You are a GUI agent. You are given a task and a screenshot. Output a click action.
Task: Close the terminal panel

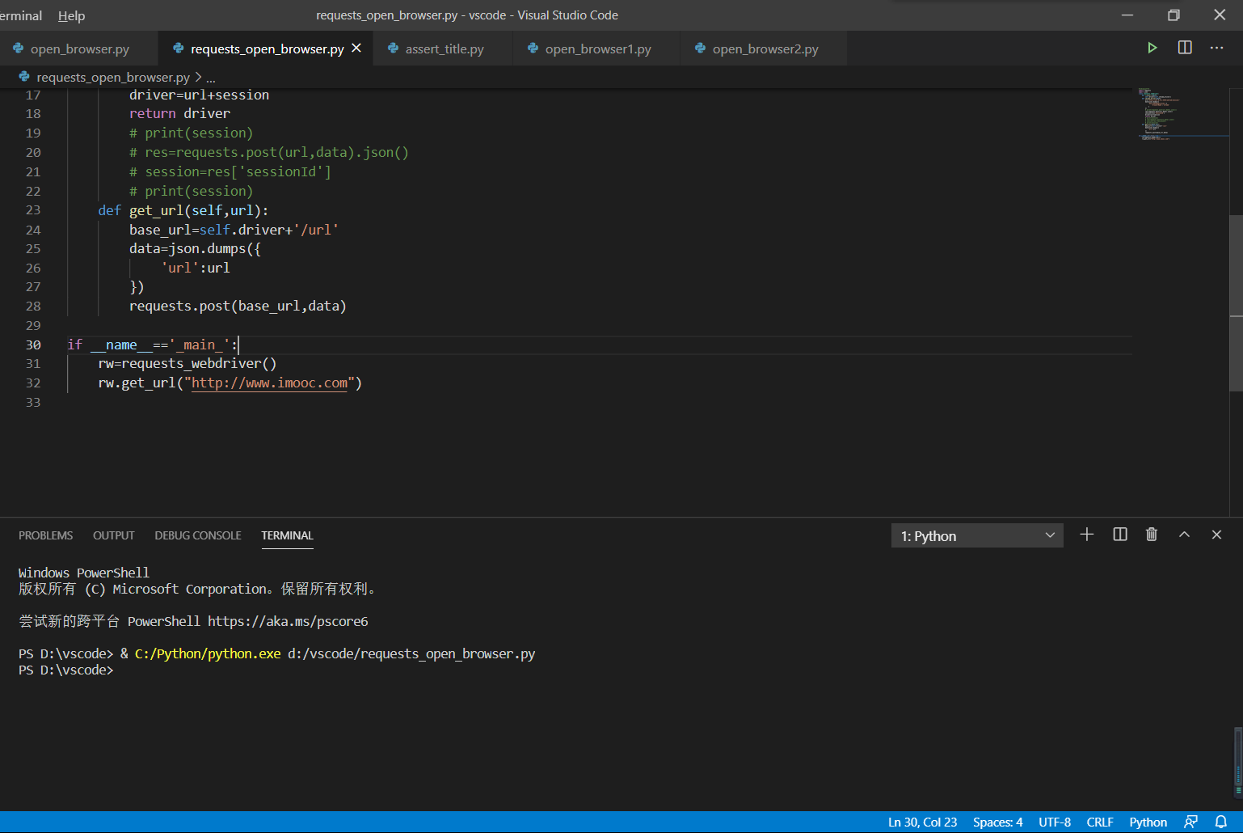(1216, 535)
